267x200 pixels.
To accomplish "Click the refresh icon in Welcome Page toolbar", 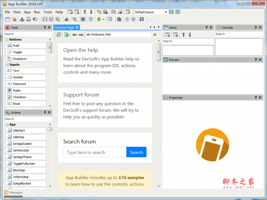I will (67, 35).
